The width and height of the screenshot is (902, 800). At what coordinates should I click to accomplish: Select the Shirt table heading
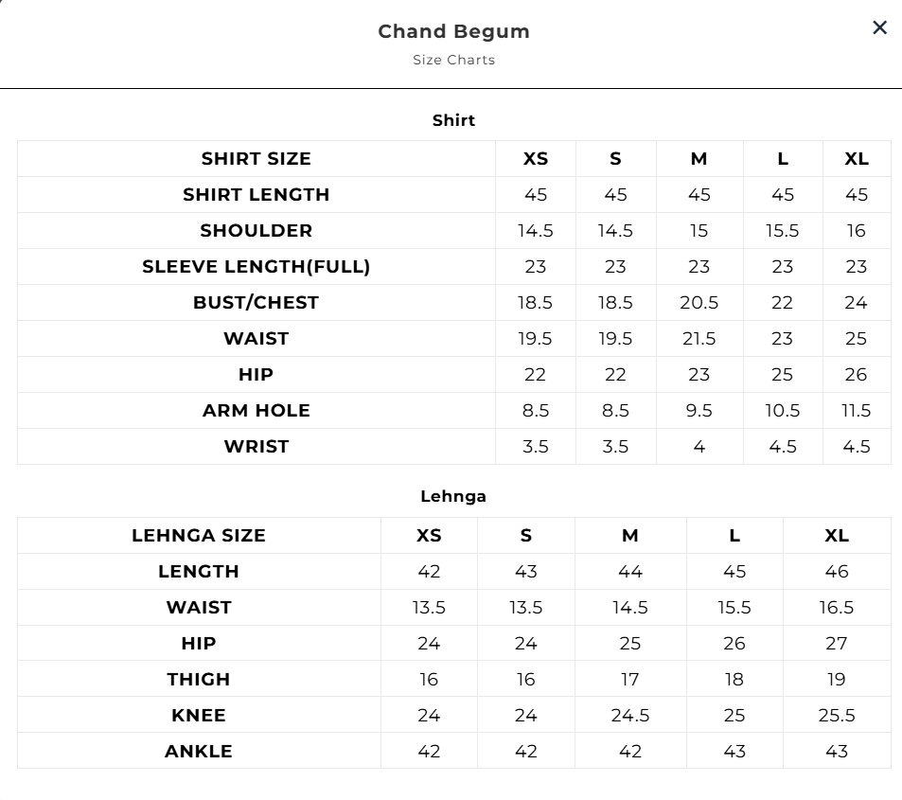coord(453,120)
